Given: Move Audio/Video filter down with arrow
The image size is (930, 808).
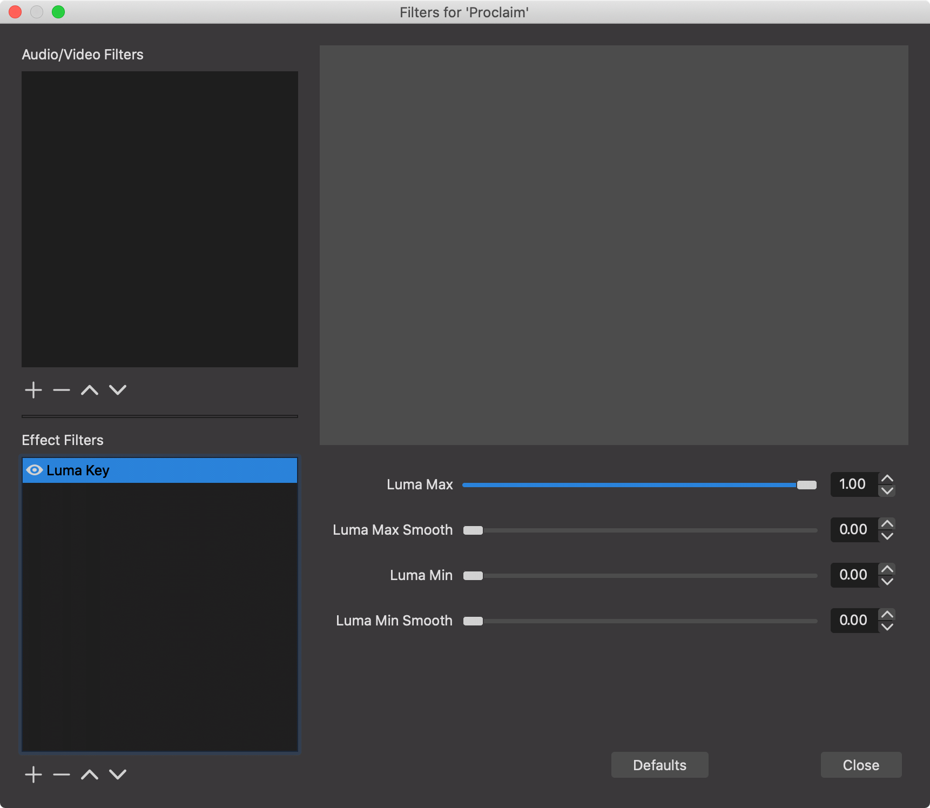Looking at the screenshot, I should click(x=118, y=390).
